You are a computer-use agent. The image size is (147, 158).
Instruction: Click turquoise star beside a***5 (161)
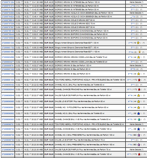click(x=139, y=119)
